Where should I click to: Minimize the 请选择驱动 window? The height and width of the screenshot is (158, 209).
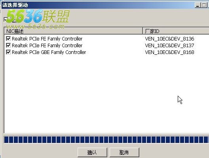click(x=198, y=5)
